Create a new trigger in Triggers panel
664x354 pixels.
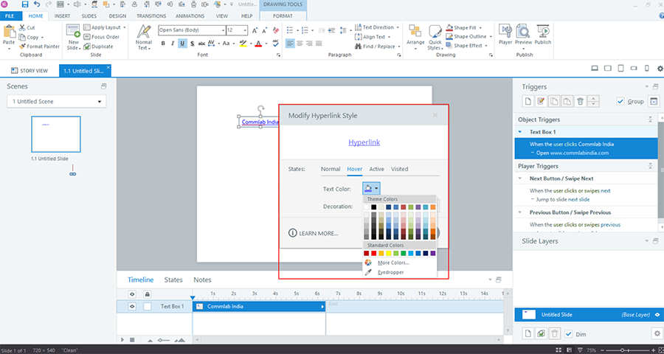[x=528, y=101]
